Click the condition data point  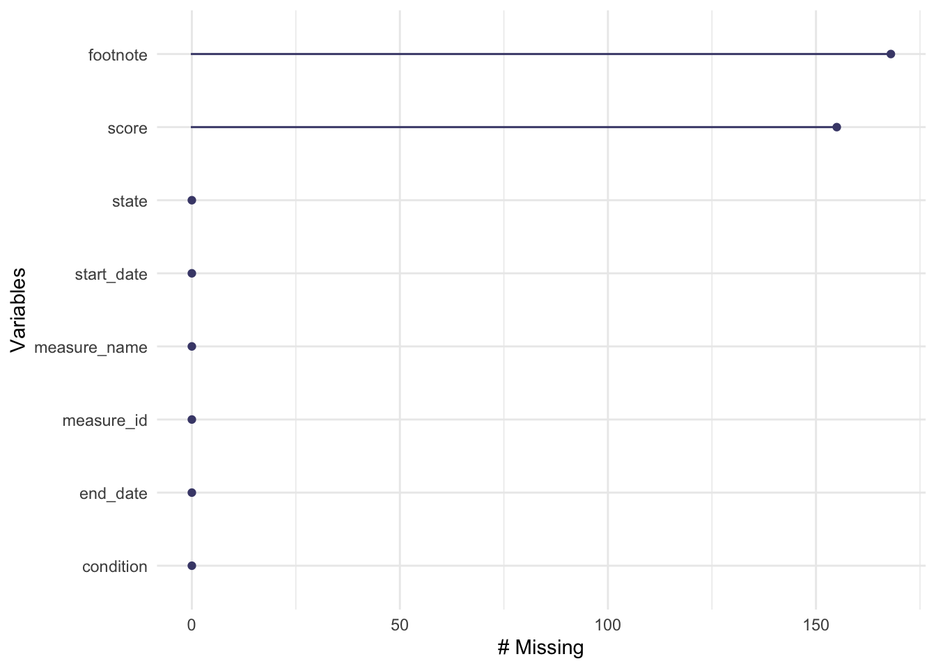click(192, 566)
